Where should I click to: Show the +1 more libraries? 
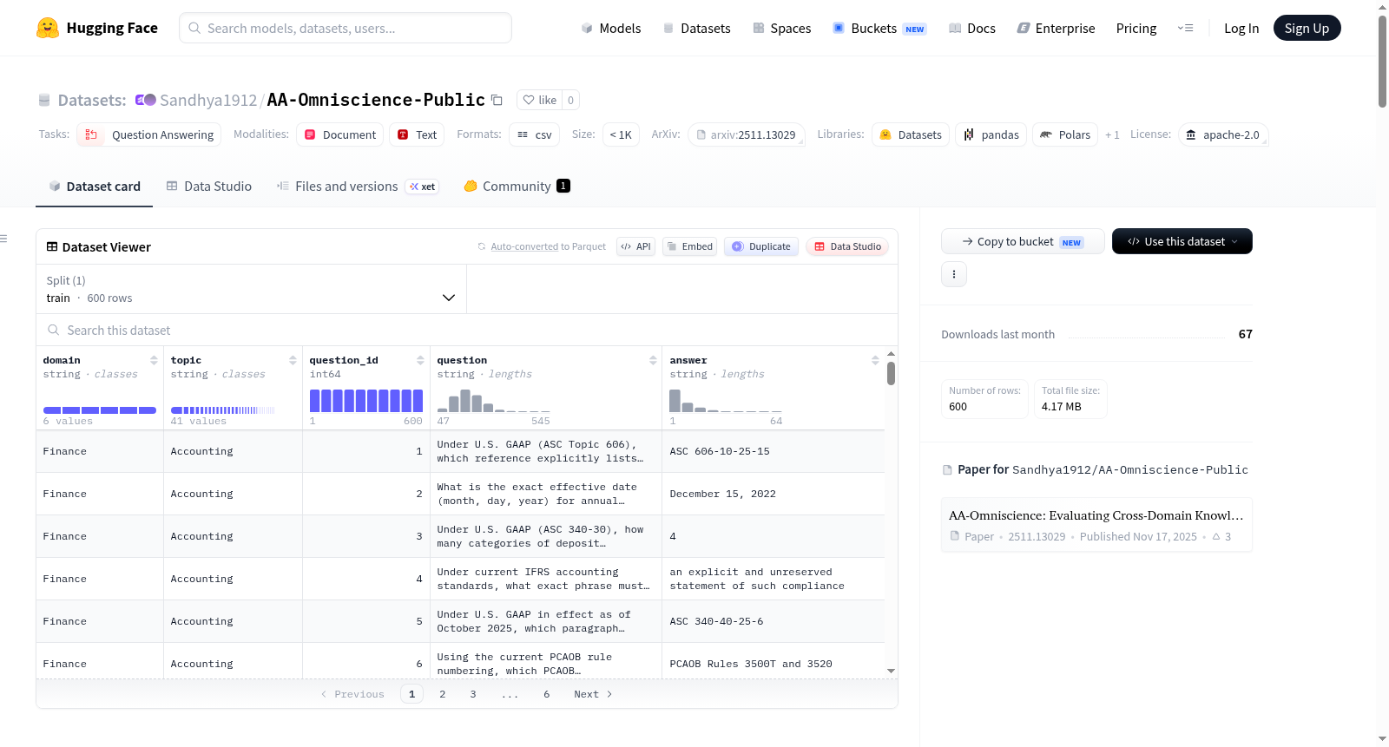point(1112,134)
